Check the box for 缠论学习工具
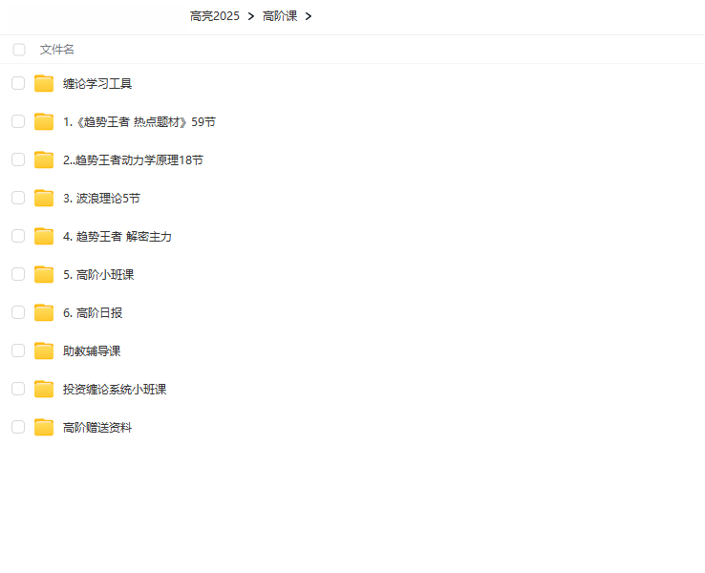Viewport: 705px width, 573px height. pyautogui.click(x=18, y=83)
